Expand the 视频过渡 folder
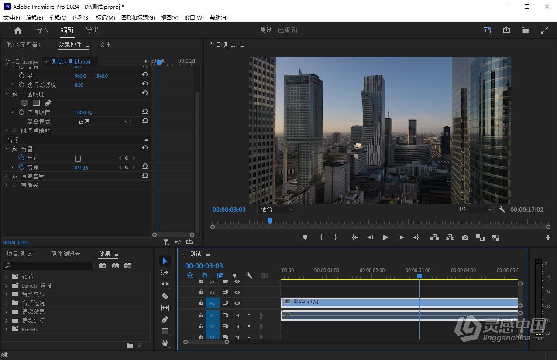This screenshot has height=360, width=557. pyautogui.click(x=6, y=320)
